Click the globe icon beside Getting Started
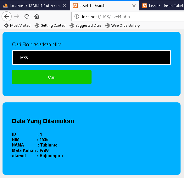Viewport: 184px width, 178px height. [x=37, y=26]
